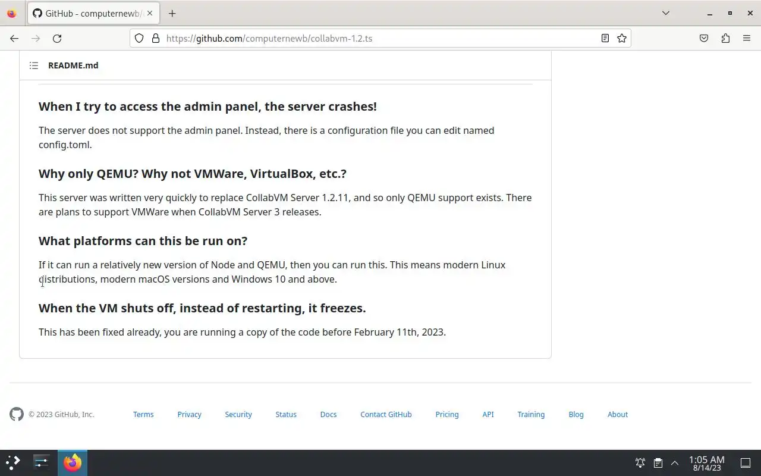Expand the list all tabs chevron
This screenshot has width=761, height=476.
pos(666,13)
